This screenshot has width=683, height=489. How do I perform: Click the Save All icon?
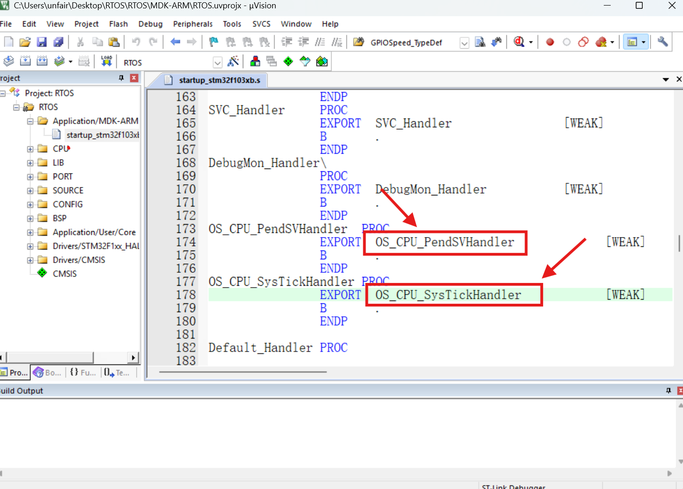click(58, 42)
